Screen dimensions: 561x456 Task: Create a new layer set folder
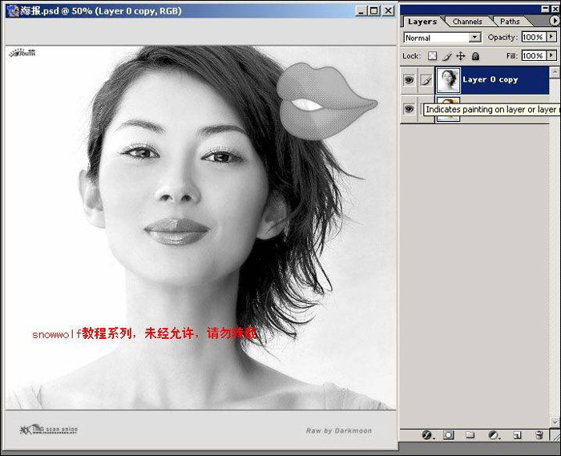(x=471, y=434)
